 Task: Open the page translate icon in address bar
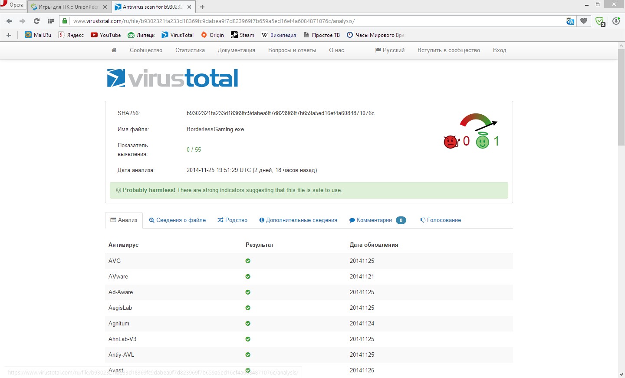coord(570,21)
